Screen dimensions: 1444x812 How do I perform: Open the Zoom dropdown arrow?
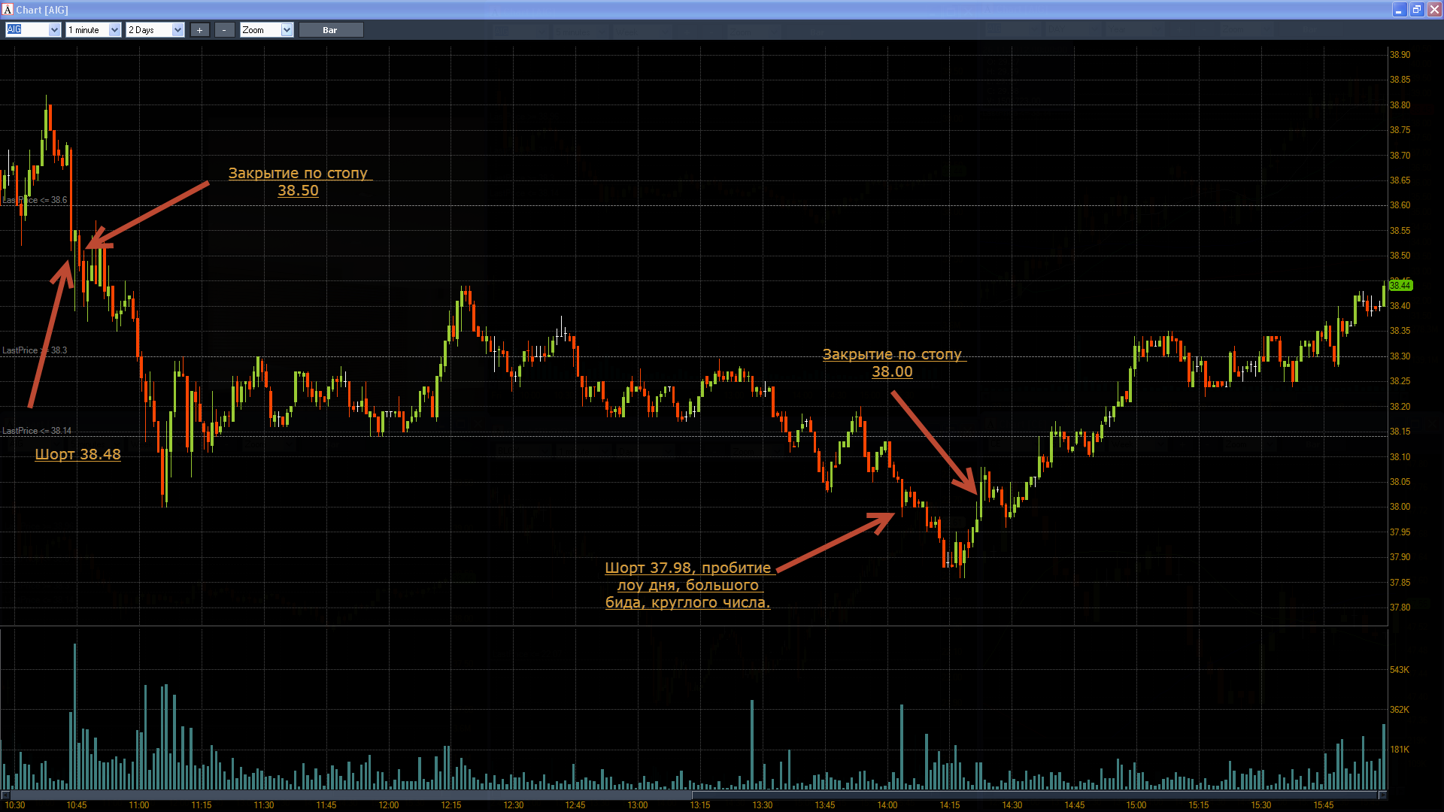[287, 30]
